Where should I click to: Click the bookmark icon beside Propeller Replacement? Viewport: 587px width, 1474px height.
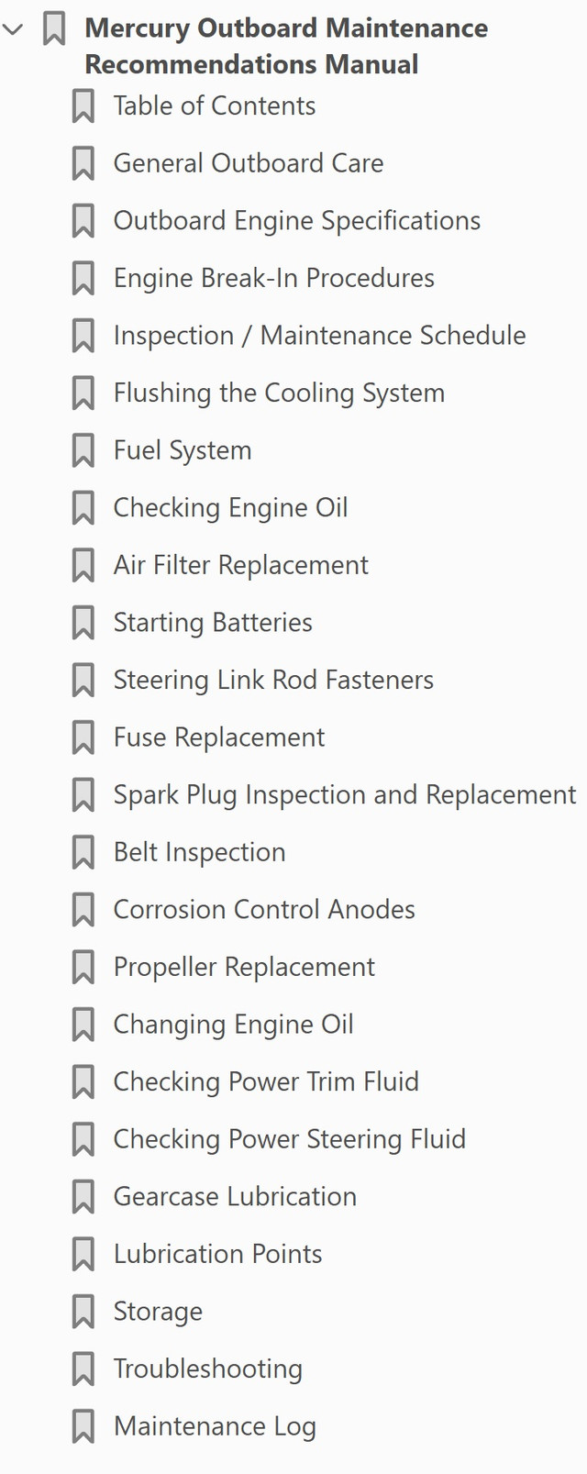[83, 967]
